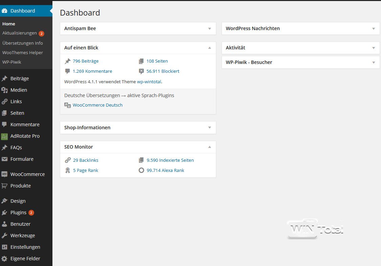
Task: Expand the Shop-Informationen panel
Action: [209, 128]
